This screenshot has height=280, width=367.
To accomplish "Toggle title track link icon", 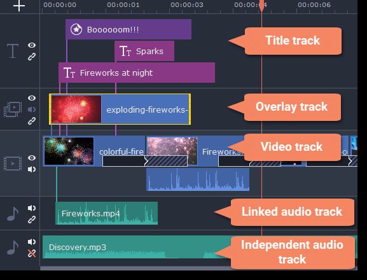I will click(x=32, y=57).
